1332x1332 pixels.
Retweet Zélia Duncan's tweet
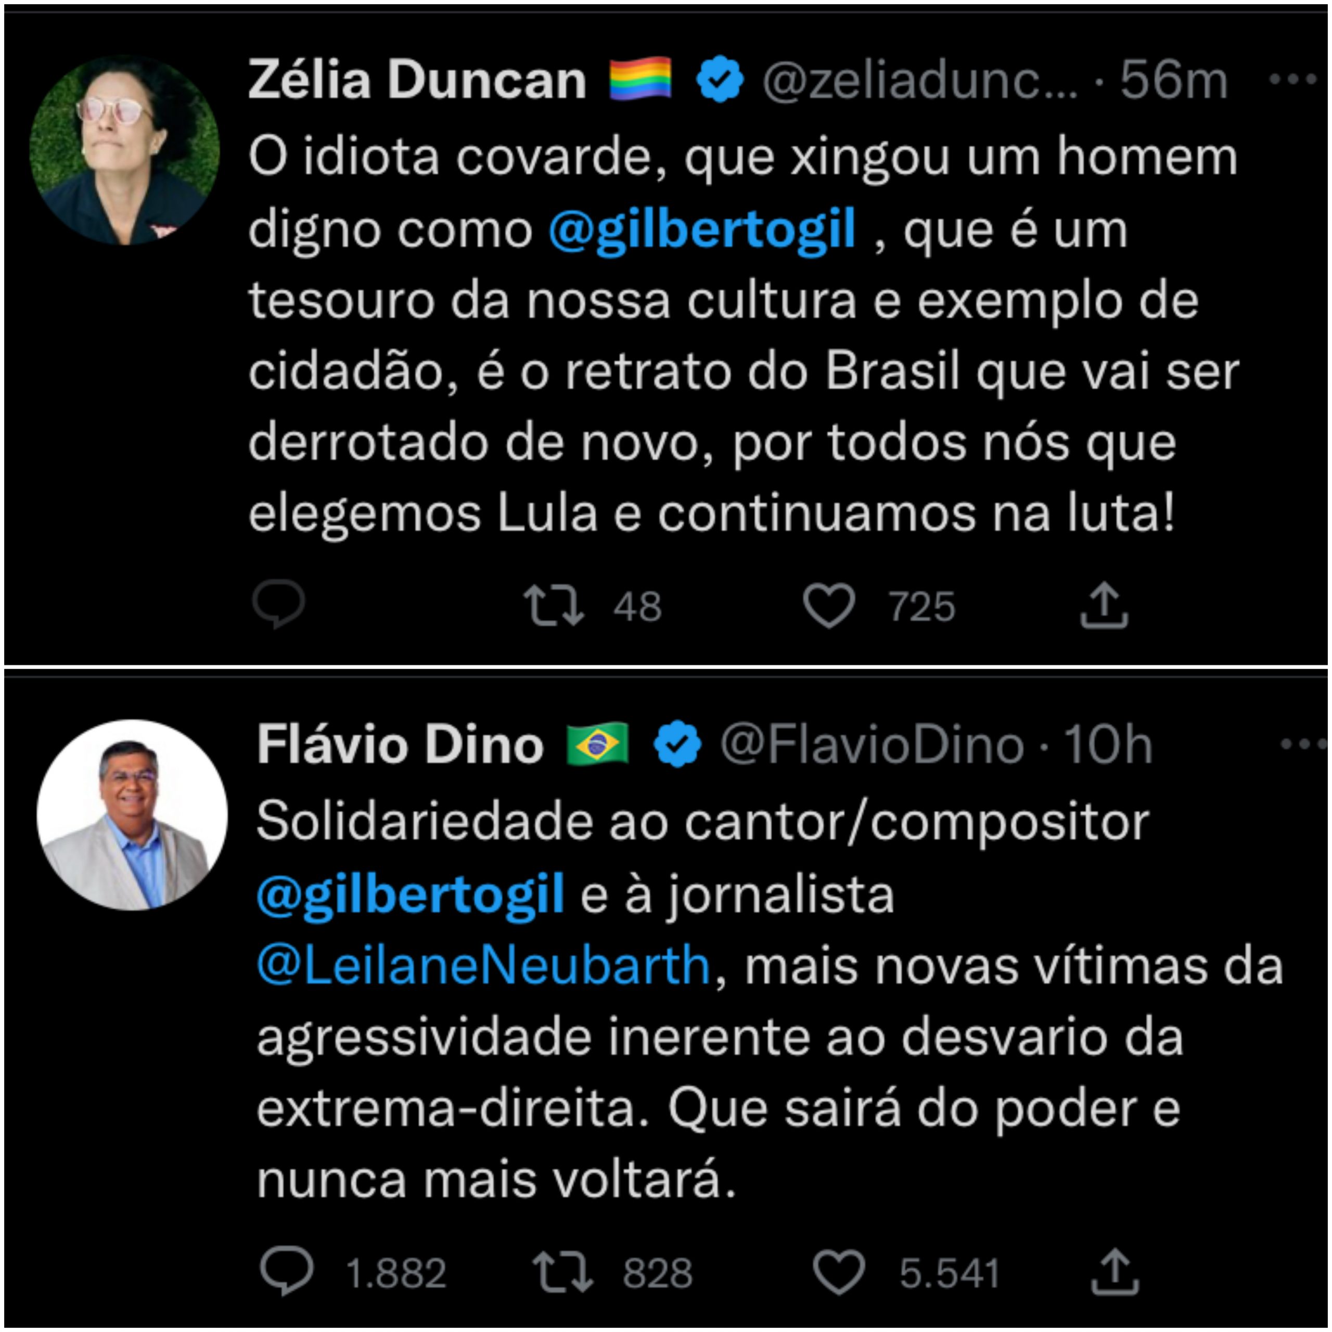coord(554,605)
